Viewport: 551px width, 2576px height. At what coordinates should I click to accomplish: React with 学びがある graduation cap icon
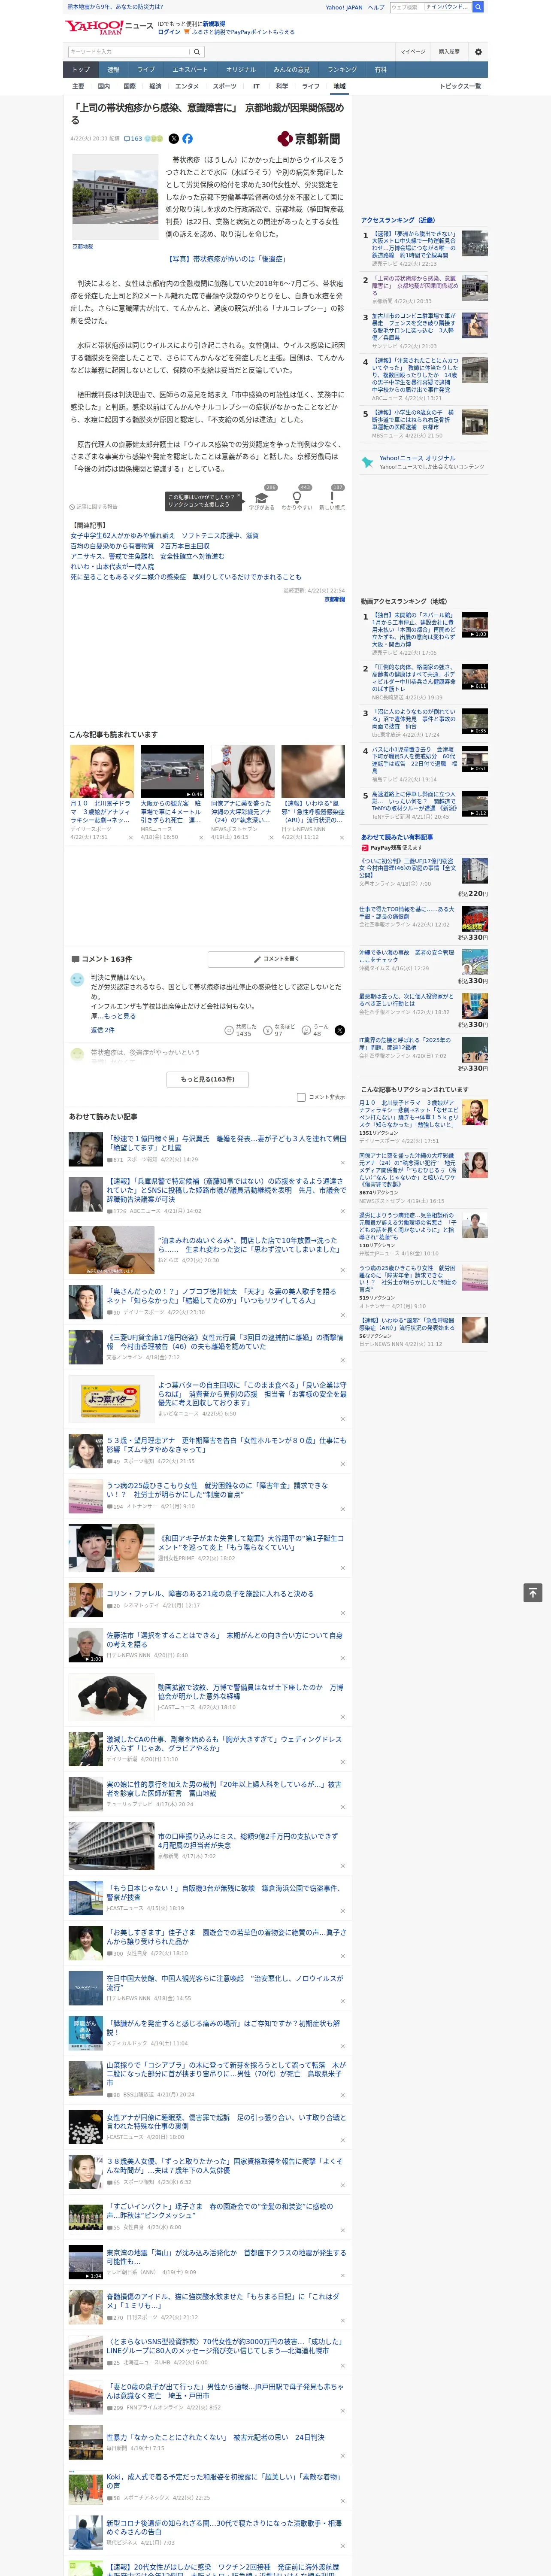click(x=262, y=499)
